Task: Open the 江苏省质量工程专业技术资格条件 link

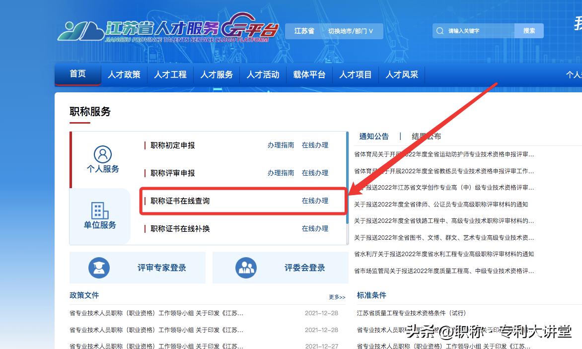Action: pyautogui.click(x=411, y=312)
